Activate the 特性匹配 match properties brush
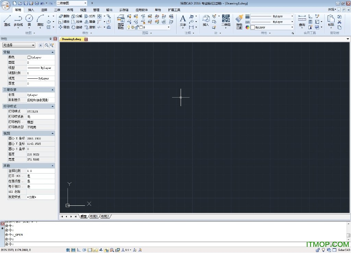Image resolution: width=351 pixels, height=253 pixels. point(239,22)
